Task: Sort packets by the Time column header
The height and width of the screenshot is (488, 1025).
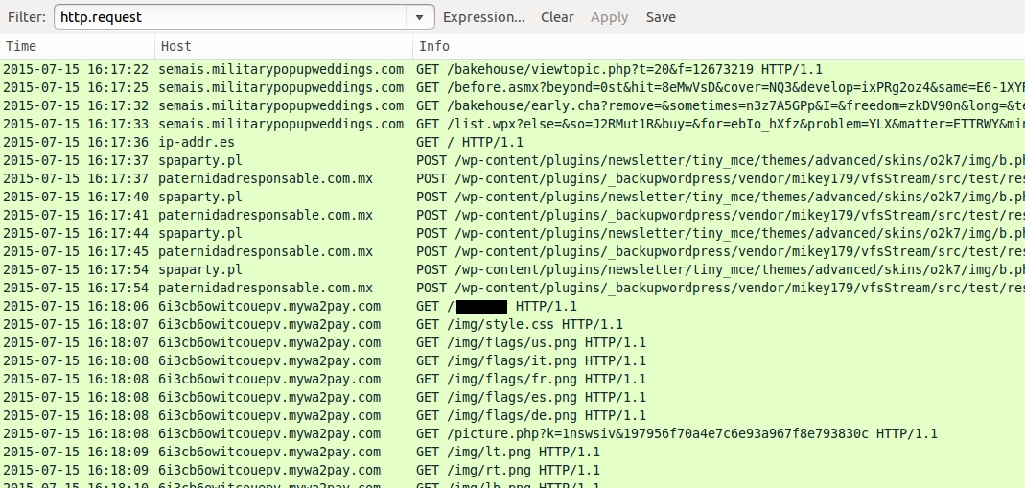Action: pyautogui.click(x=77, y=46)
